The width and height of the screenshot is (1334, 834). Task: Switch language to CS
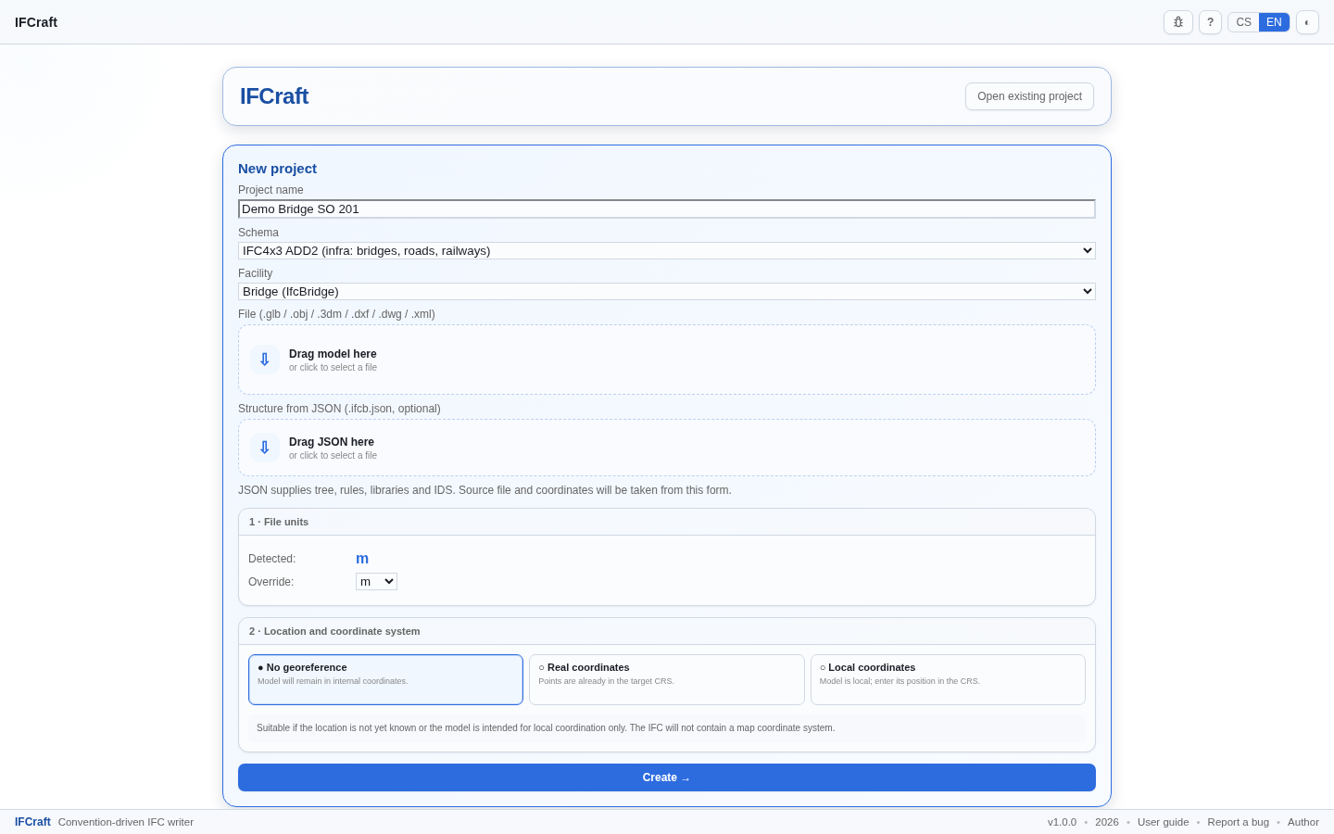click(1243, 22)
